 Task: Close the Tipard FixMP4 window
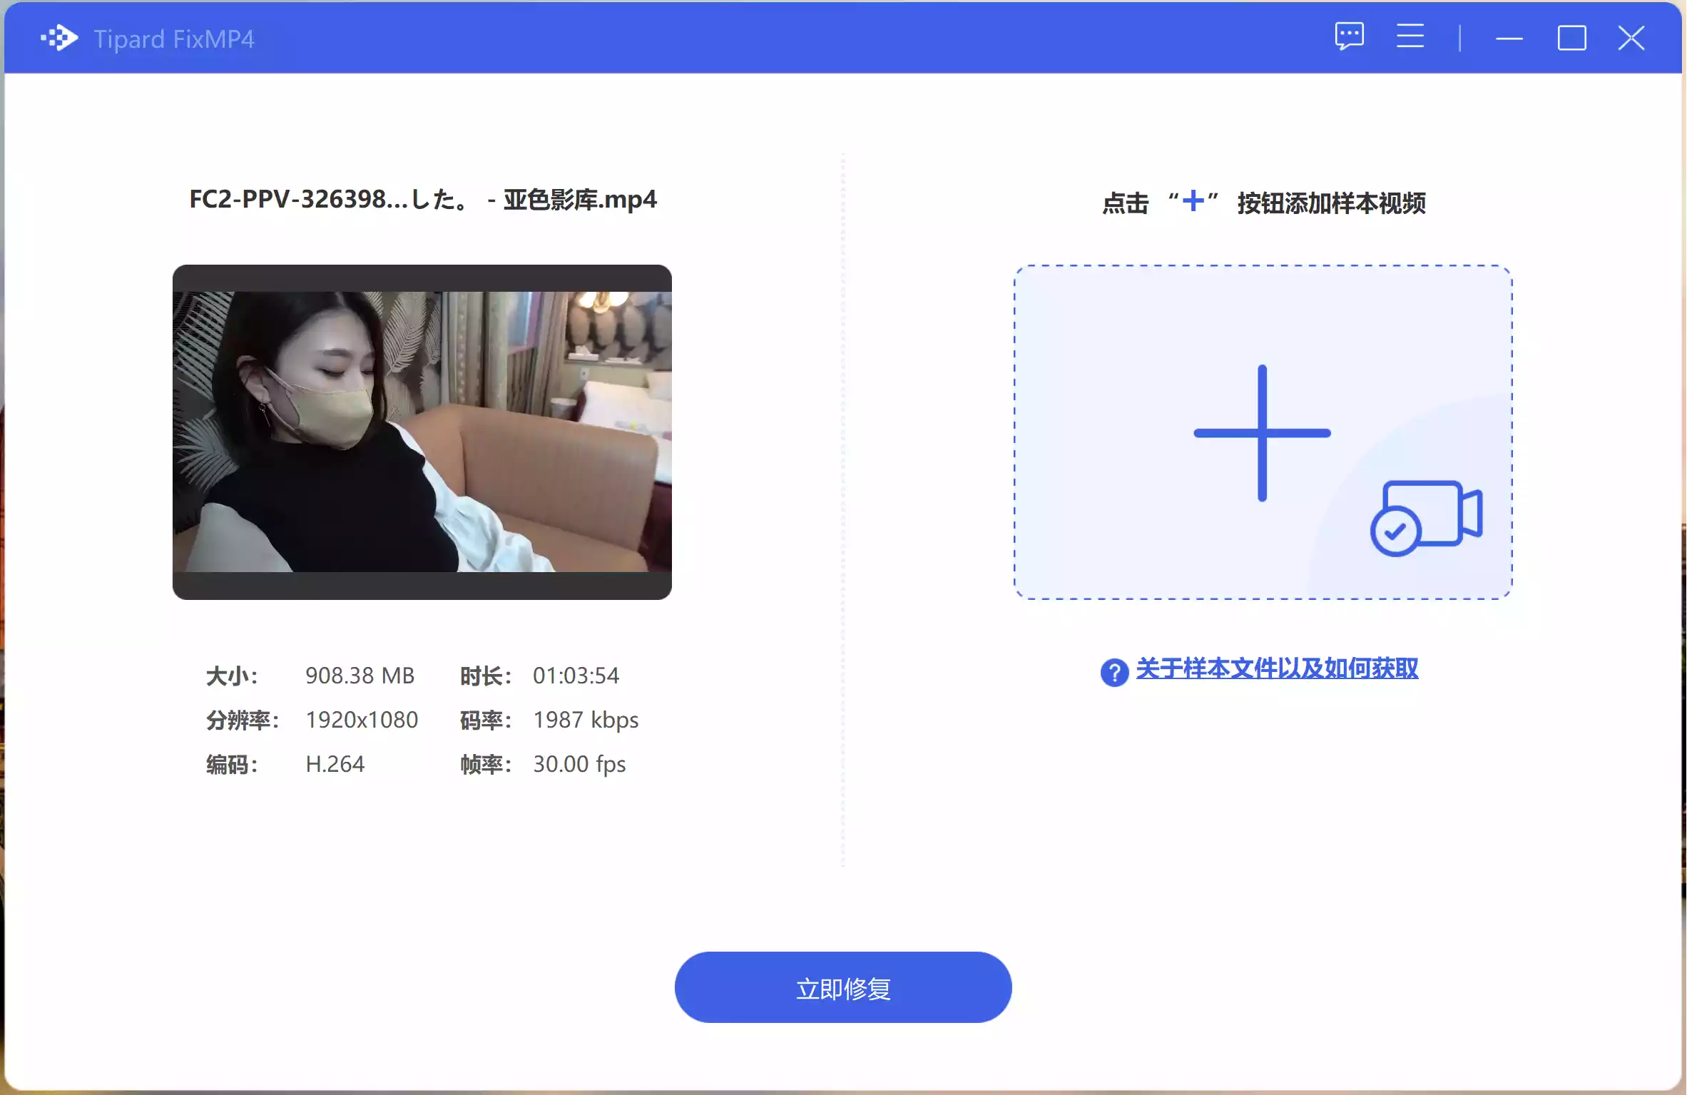[x=1631, y=39]
